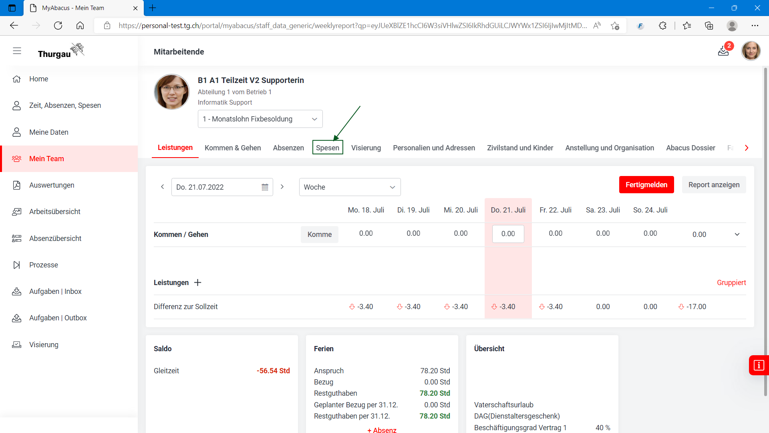
Task: Toggle the Gruppiert view link
Action: tap(731, 283)
